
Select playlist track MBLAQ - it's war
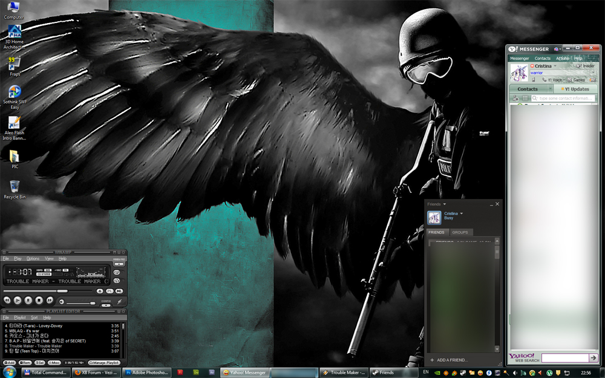(62, 331)
